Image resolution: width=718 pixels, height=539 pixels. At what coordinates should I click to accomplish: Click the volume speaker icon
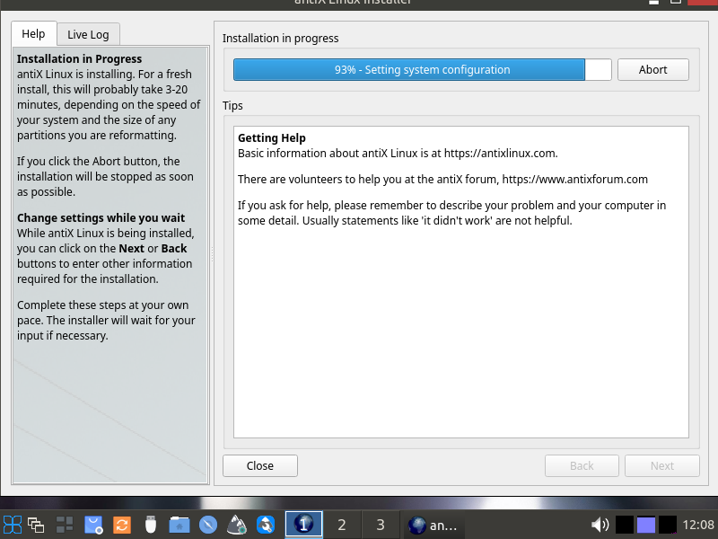pos(600,525)
